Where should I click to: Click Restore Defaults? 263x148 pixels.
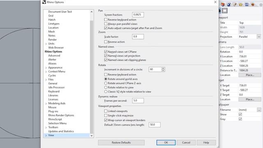coord(121,143)
